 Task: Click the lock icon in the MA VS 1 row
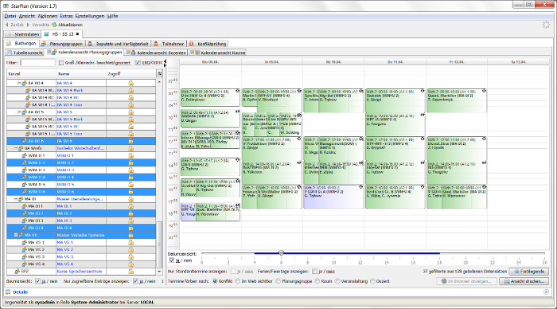[x=131, y=243]
